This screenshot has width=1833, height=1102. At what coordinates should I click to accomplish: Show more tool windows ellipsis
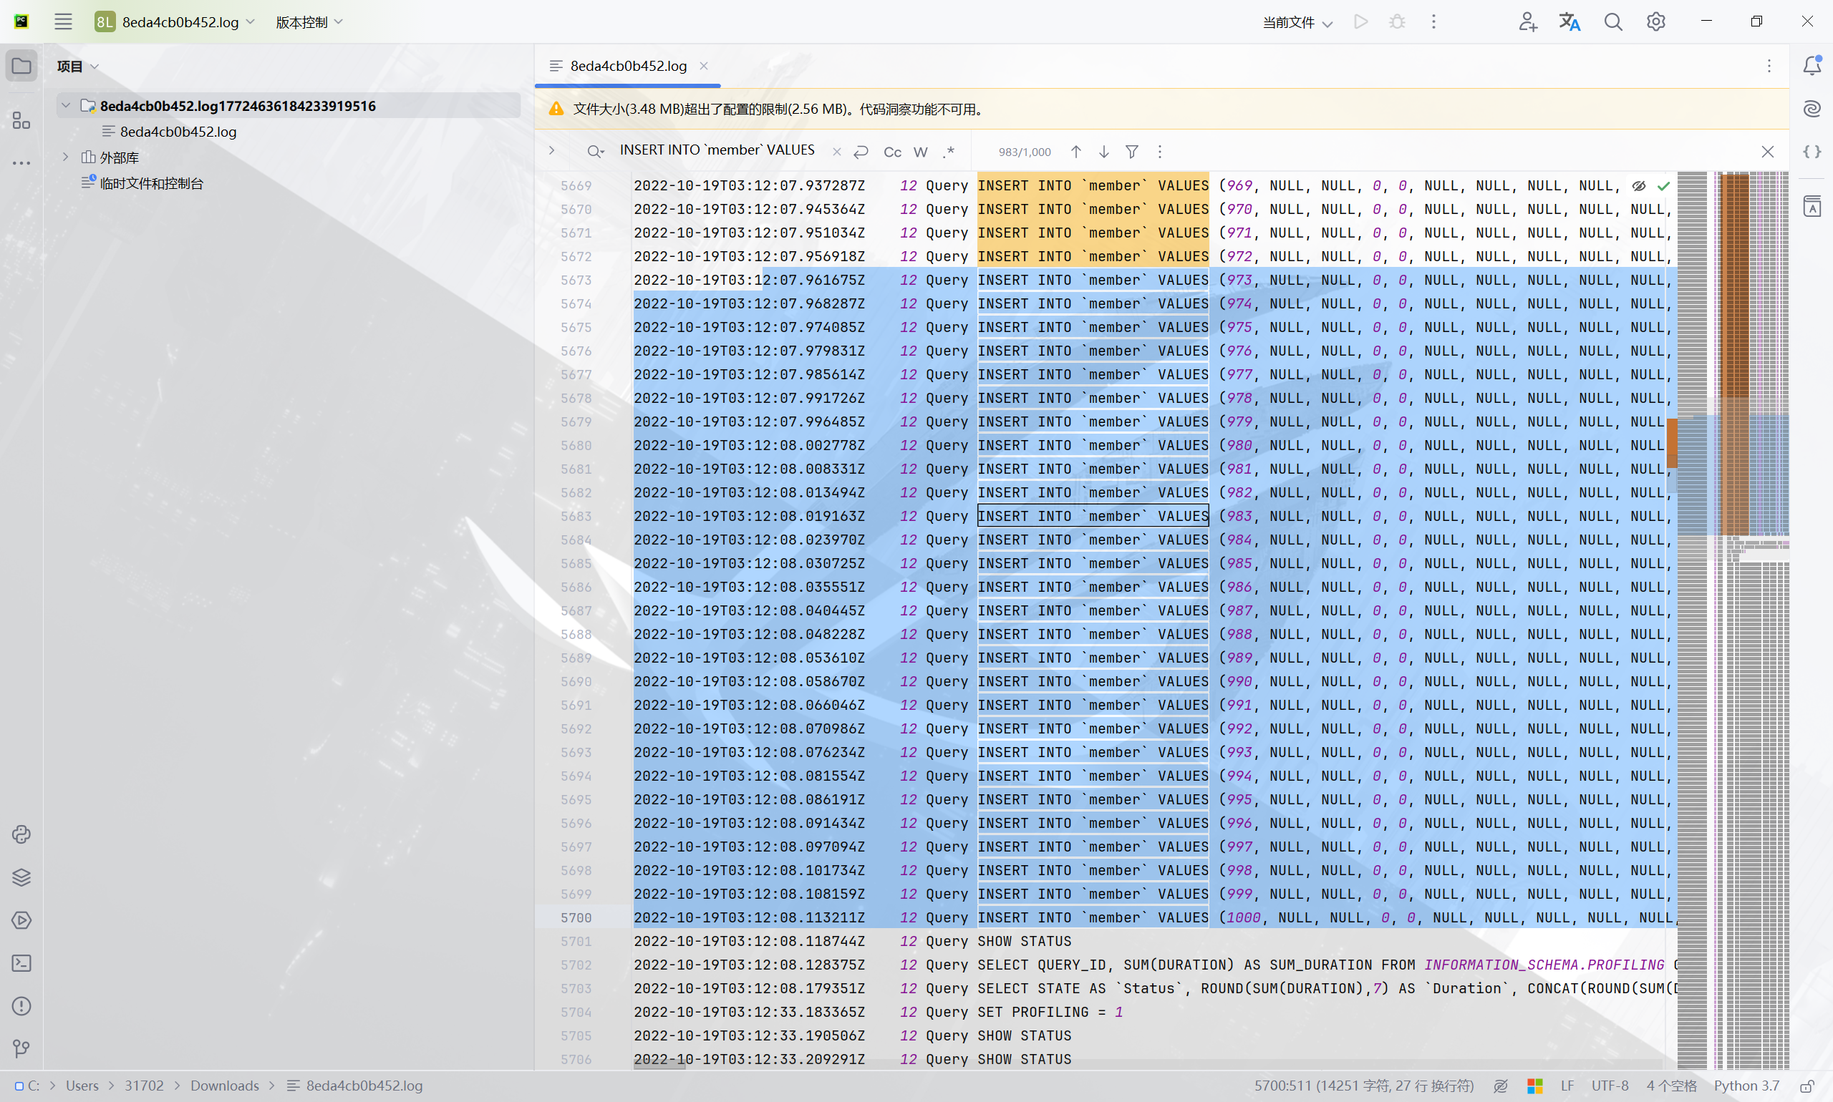21,162
